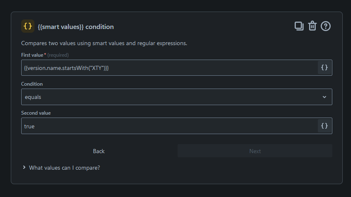The image size is (351, 197).
Task: Click the Condition dropdown chevron arrow
Action: [x=324, y=97]
